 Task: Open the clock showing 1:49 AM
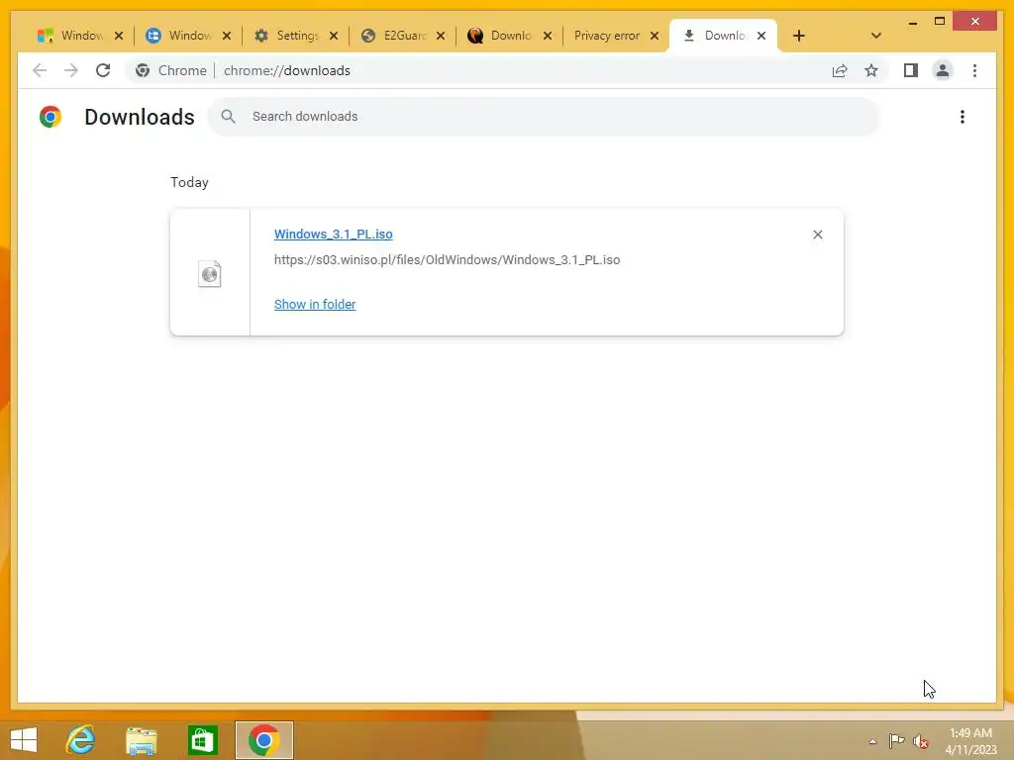pyautogui.click(x=970, y=741)
